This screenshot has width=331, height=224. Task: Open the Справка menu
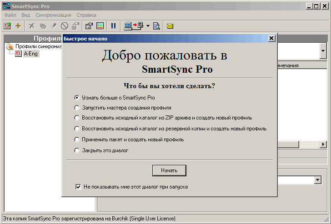(x=86, y=15)
